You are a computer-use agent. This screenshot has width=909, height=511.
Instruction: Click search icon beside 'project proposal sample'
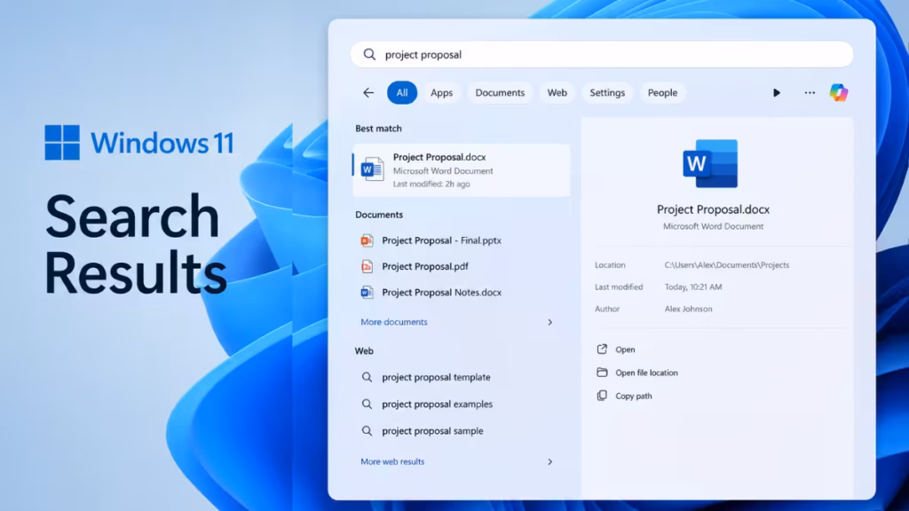click(367, 431)
